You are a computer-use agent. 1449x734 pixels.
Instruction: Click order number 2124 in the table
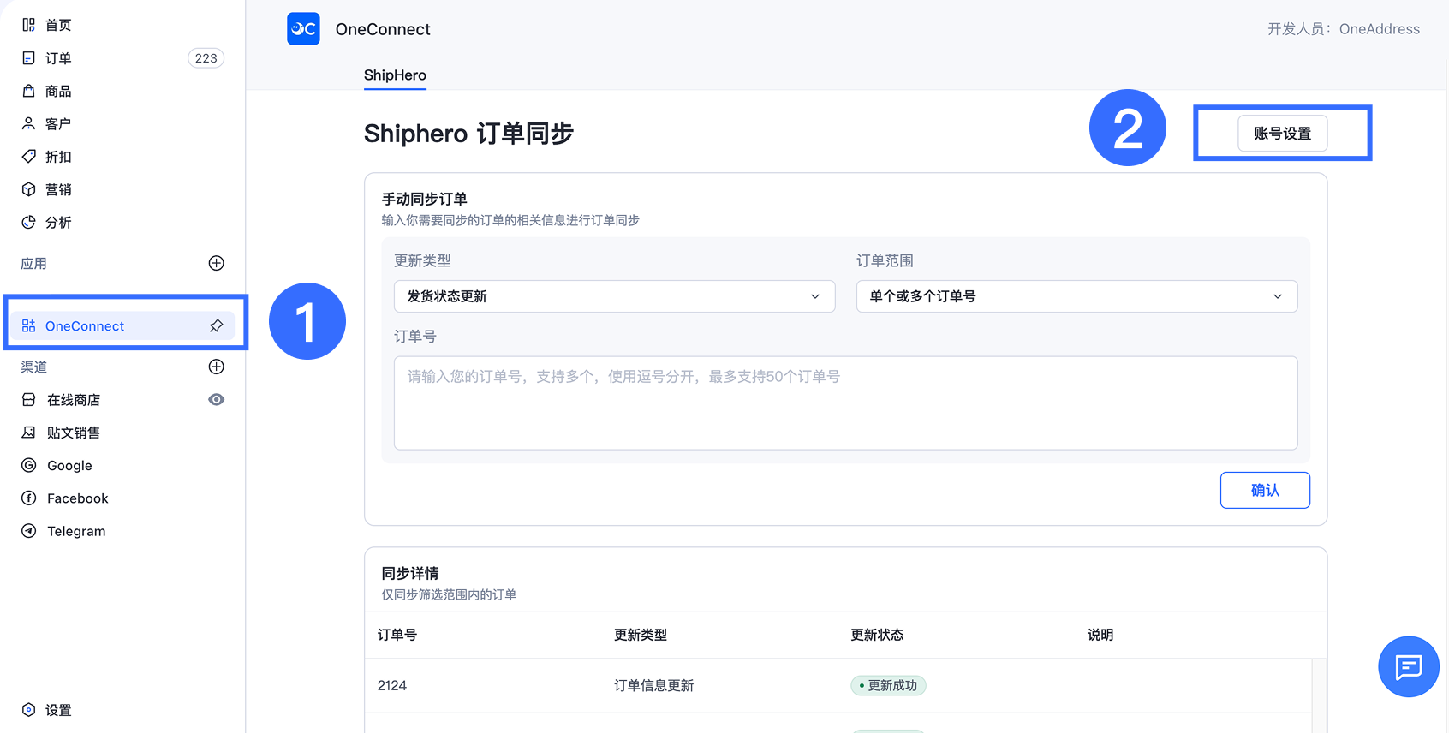coord(391,685)
